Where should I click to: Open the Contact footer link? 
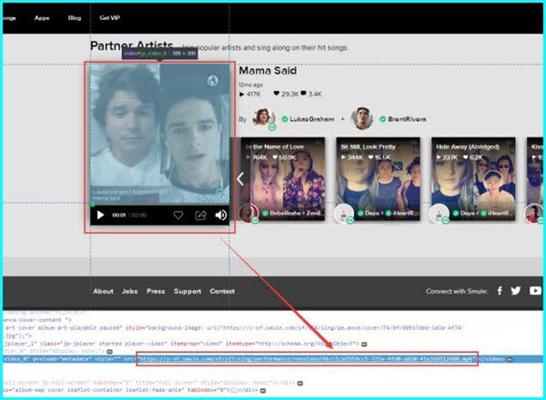[x=222, y=292]
